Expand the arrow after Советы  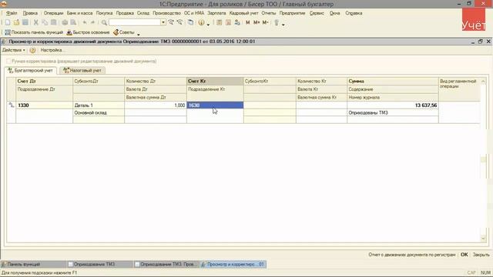click(139, 34)
